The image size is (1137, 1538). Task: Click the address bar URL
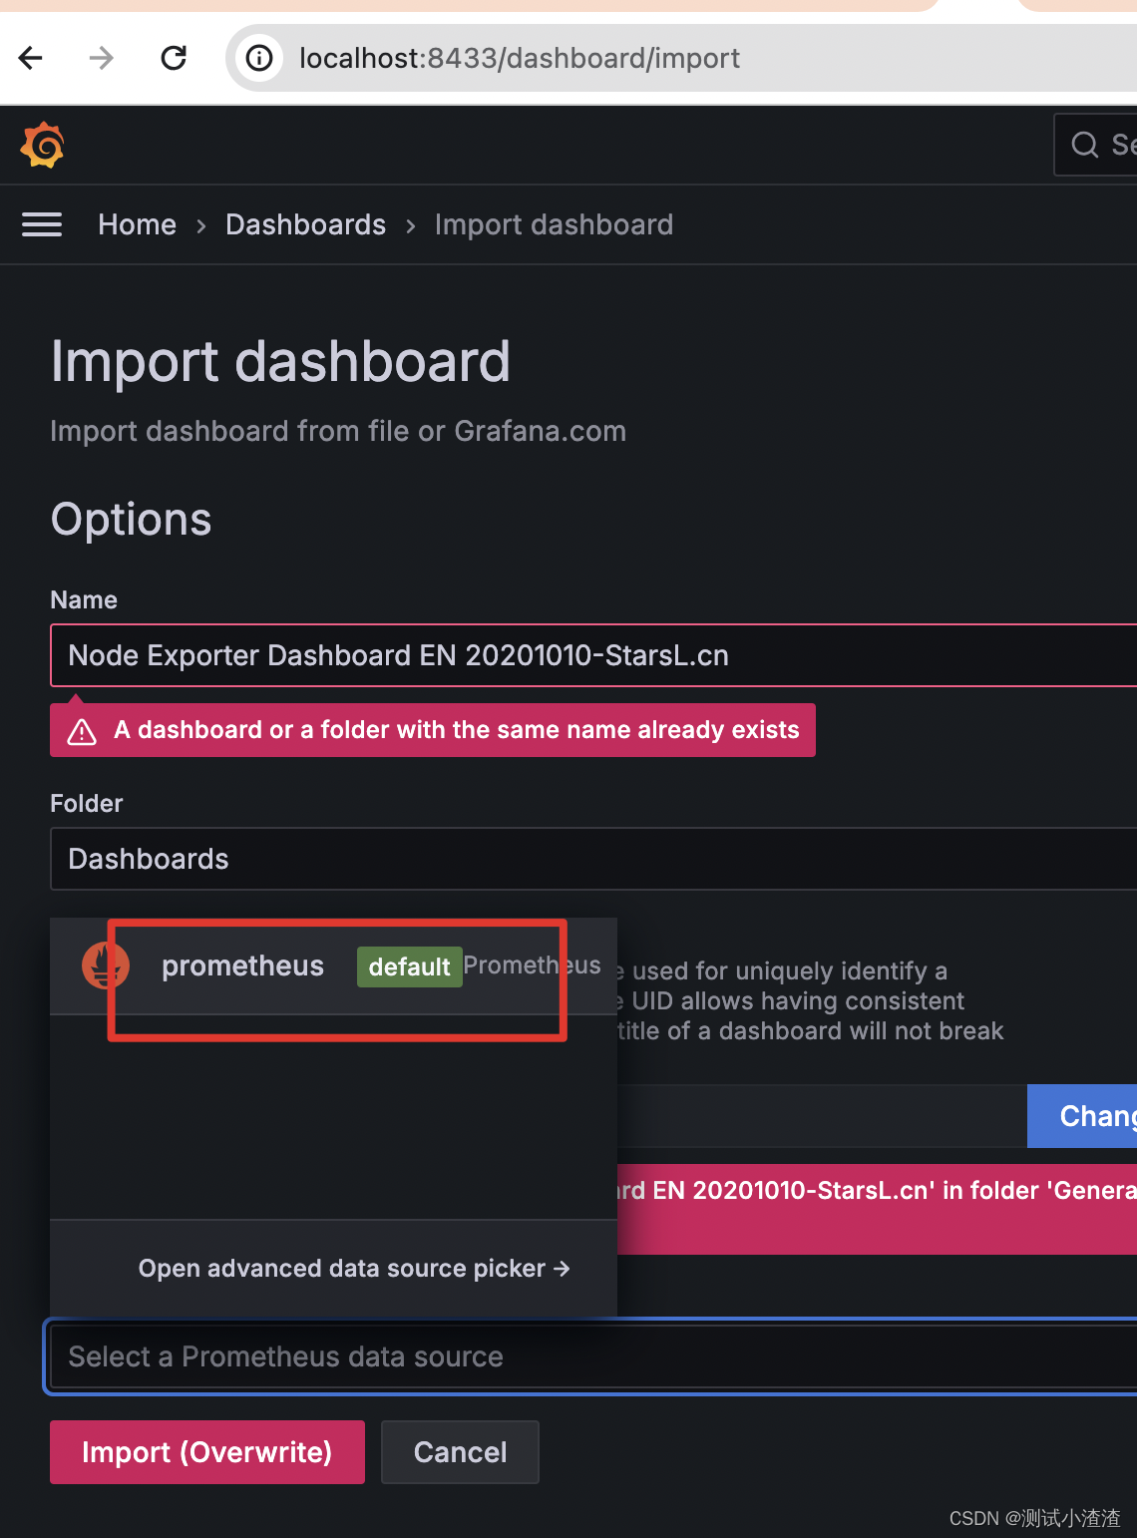coord(519,58)
